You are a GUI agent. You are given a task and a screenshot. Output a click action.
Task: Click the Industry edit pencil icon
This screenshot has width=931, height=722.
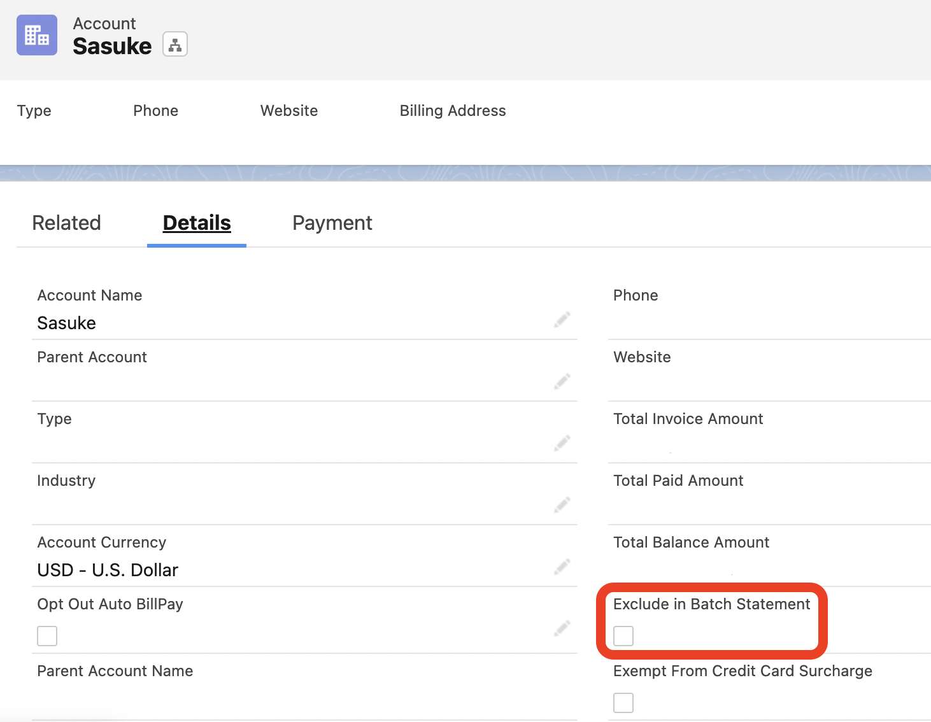(562, 505)
